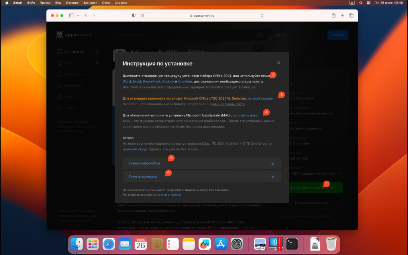Launch Parallels Desktop from the Dock
The image size is (408, 255).
pyautogui.click(x=276, y=244)
